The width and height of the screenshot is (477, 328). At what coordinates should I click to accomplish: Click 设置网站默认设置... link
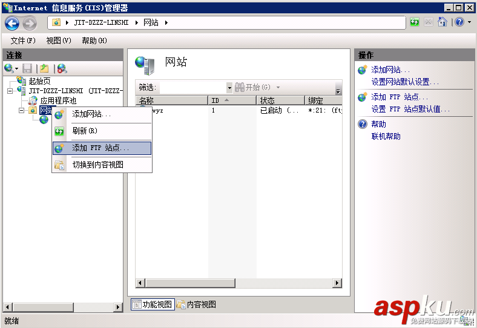(x=405, y=82)
